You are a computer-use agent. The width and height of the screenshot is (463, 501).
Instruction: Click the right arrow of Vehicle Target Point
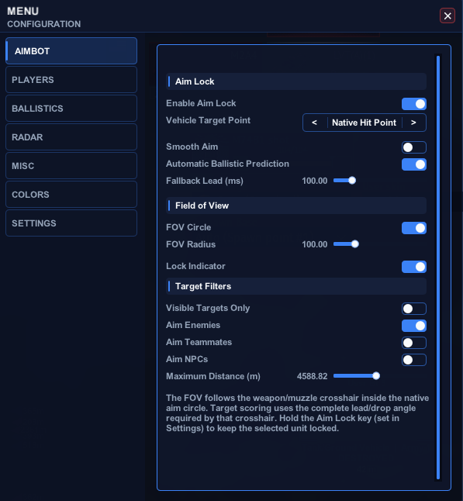413,123
